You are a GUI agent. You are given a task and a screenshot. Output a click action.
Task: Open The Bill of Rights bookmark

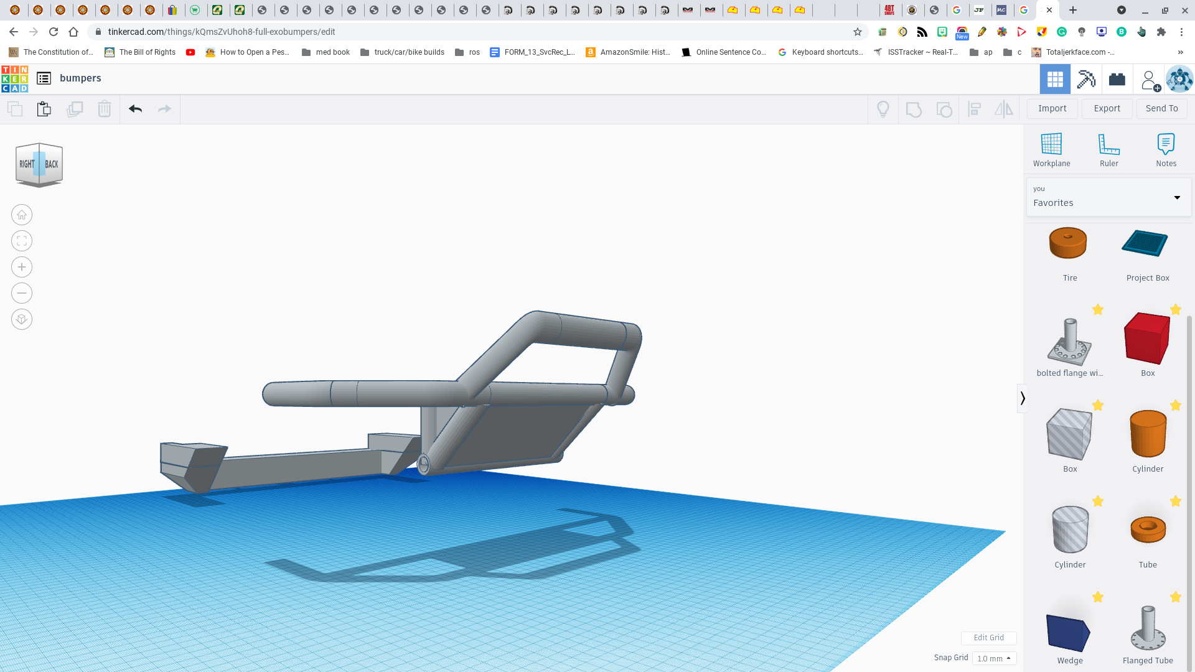(140, 52)
